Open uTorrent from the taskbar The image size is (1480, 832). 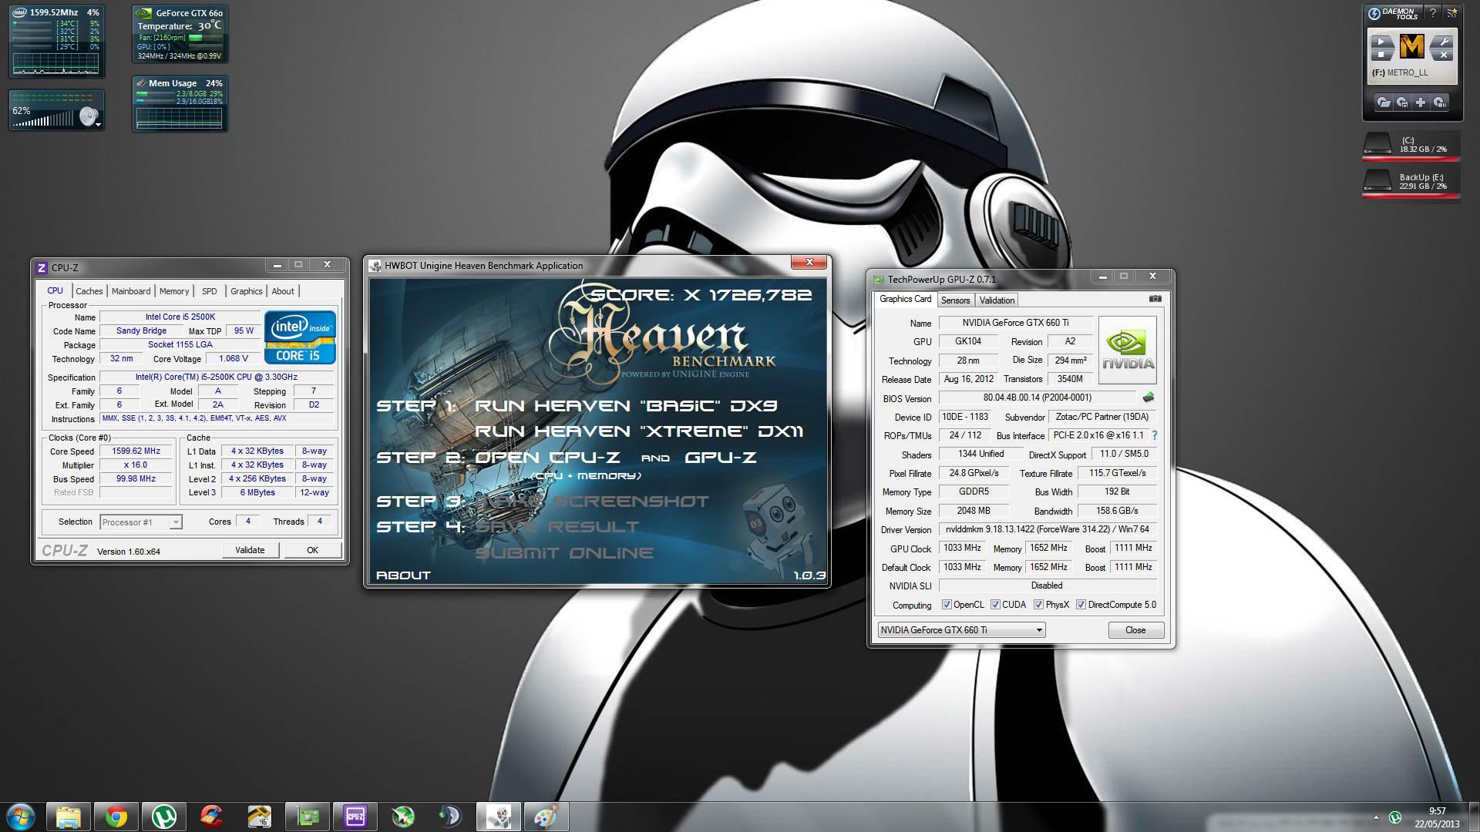point(164,817)
